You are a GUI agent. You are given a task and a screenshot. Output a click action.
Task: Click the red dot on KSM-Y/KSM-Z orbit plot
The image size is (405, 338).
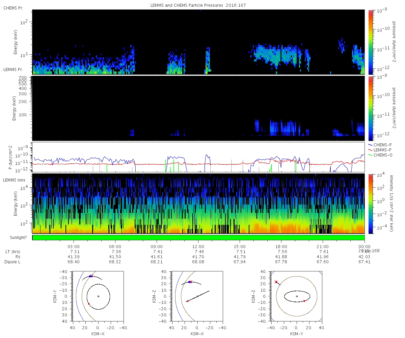point(304,301)
